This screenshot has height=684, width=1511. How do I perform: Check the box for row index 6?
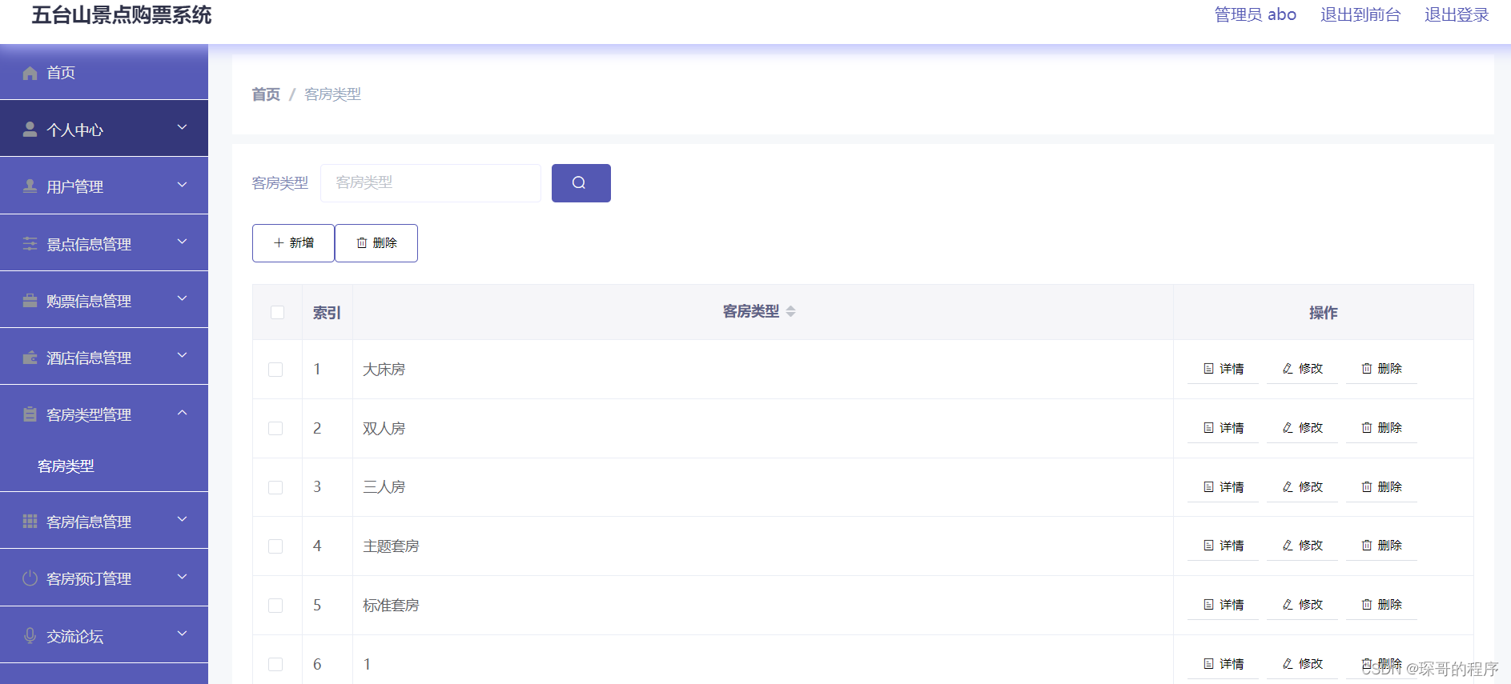tap(275, 664)
